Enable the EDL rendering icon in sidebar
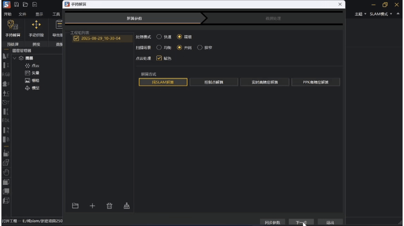 (5, 120)
